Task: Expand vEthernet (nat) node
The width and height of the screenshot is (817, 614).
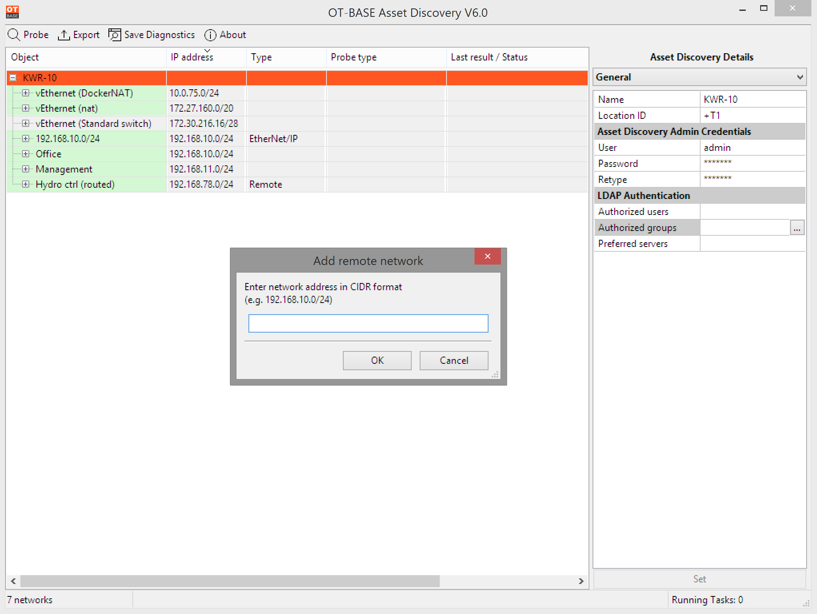Action: click(26, 108)
